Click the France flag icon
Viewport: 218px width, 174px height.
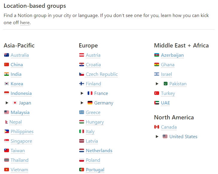click(90, 93)
